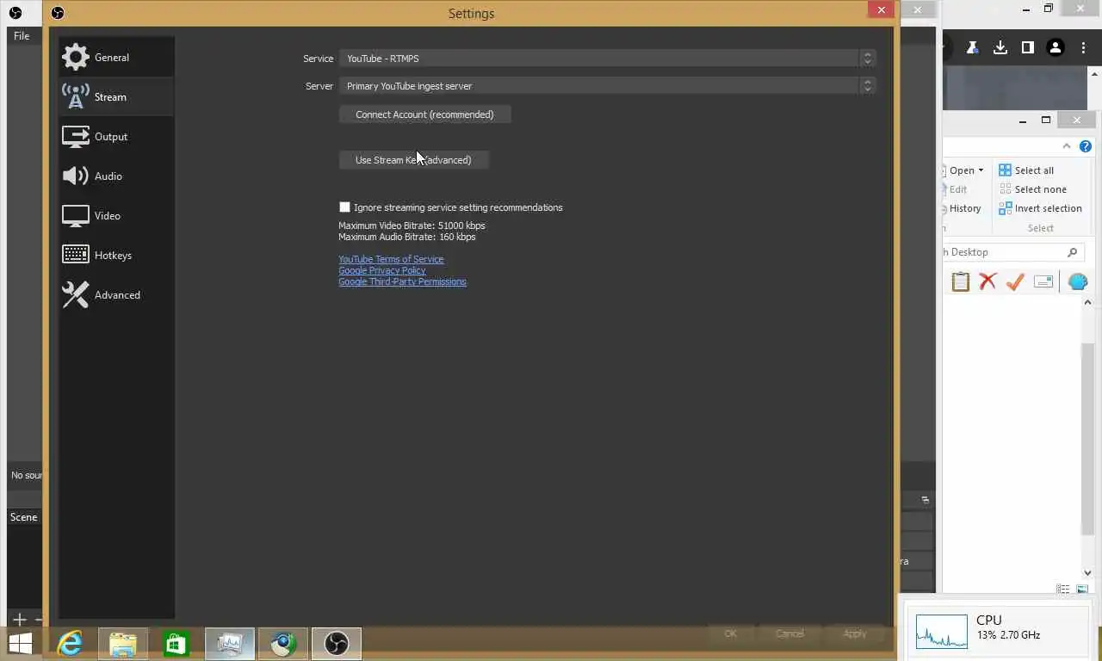
Task: Collapse the Explorer ribbon with the chevron
Action: (1067, 146)
